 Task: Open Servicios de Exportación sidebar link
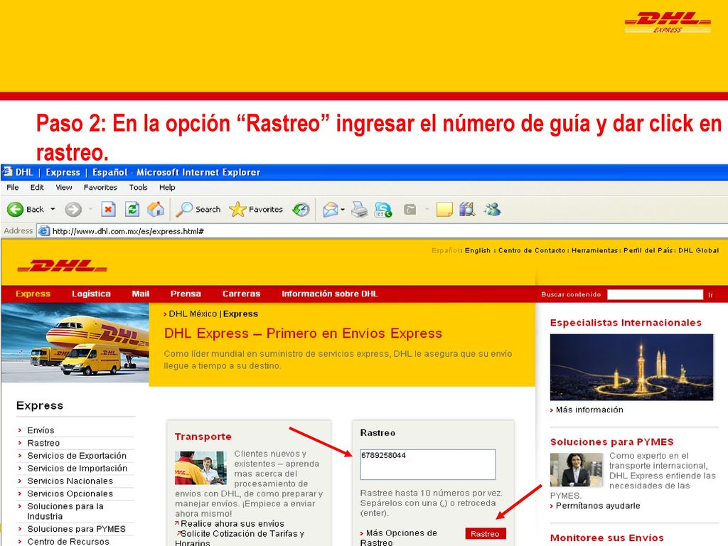tap(77, 456)
